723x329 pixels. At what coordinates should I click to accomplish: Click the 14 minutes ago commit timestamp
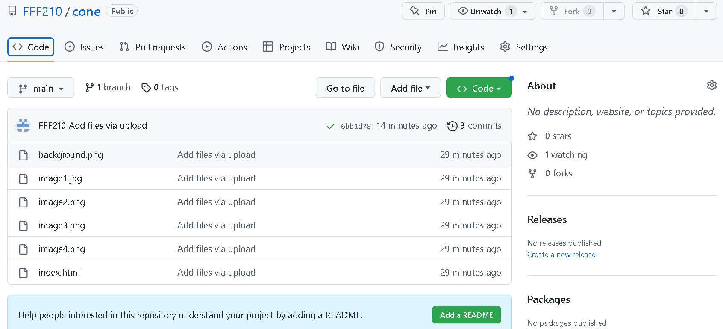[407, 126]
